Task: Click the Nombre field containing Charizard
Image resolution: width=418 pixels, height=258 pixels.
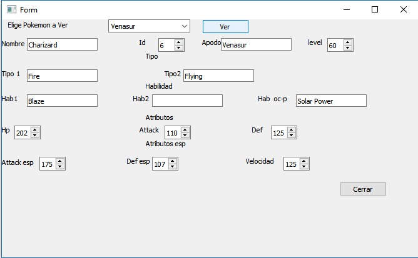Action: tap(62, 44)
